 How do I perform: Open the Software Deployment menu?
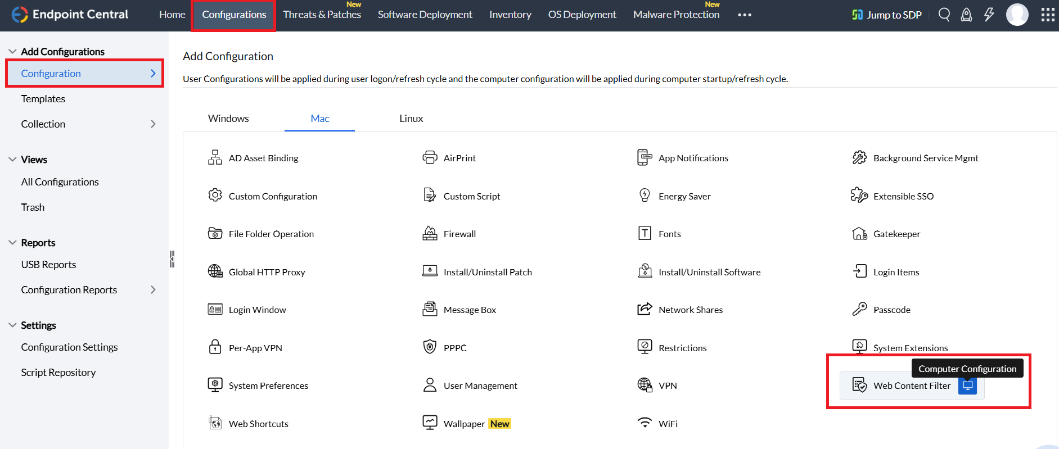pyautogui.click(x=425, y=15)
